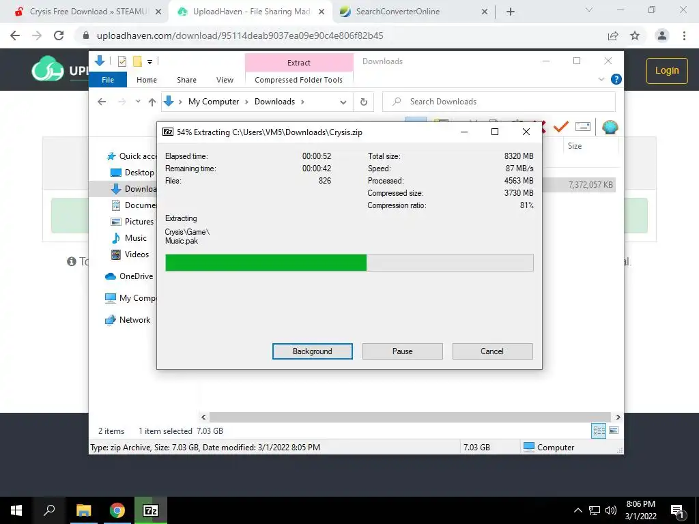
Task: Click the network tray icon
Action: tap(595, 510)
